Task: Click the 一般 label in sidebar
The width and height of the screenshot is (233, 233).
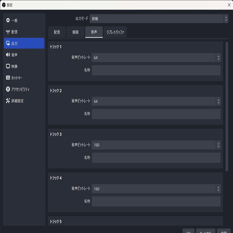Action: point(14,20)
